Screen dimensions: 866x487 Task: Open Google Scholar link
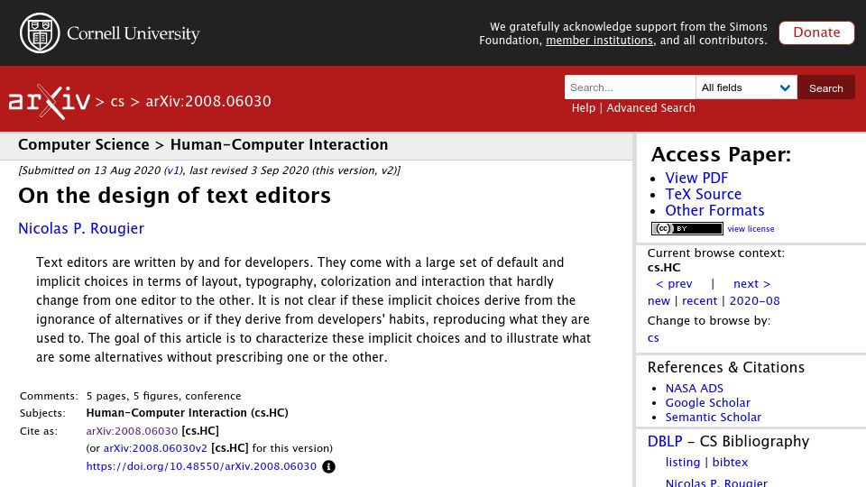(x=707, y=402)
